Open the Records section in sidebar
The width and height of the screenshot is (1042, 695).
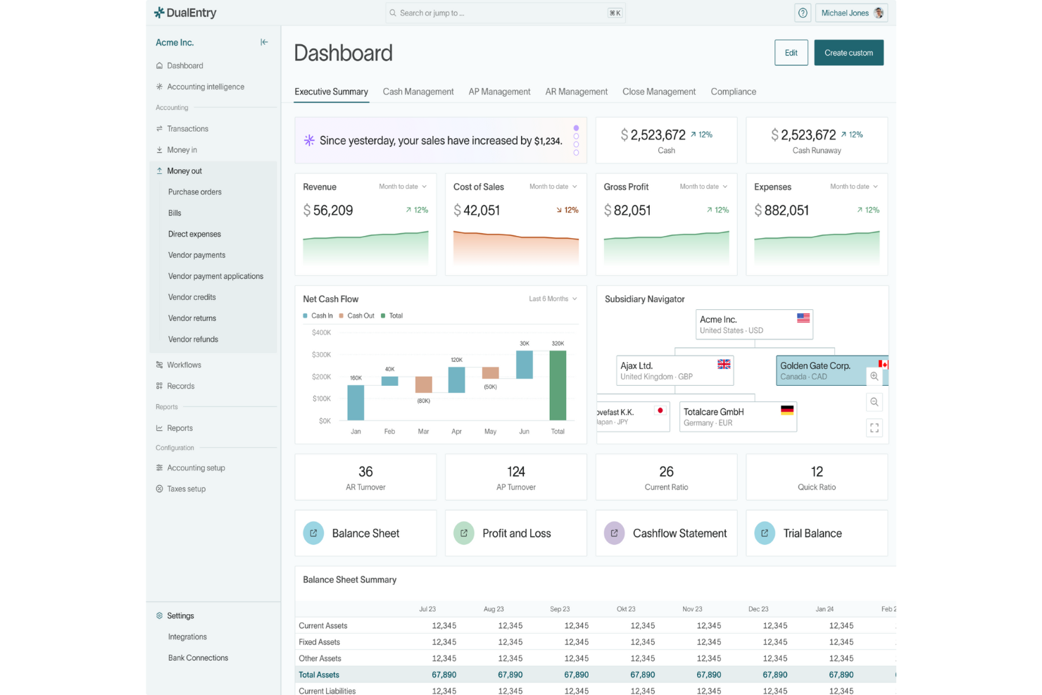click(181, 386)
